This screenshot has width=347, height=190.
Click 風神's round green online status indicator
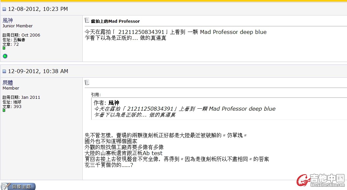click(5, 56)
